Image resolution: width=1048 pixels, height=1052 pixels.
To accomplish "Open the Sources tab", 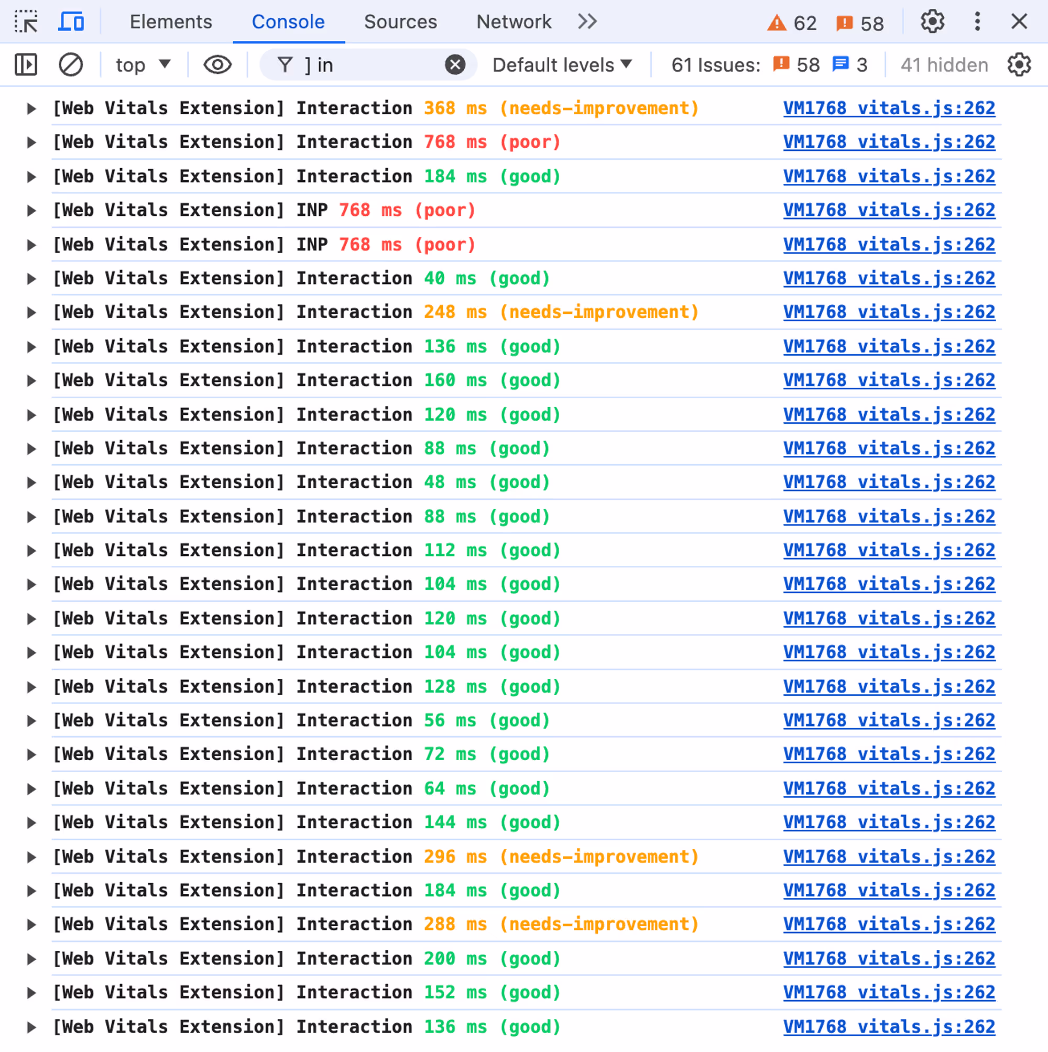I will (400, 22).
